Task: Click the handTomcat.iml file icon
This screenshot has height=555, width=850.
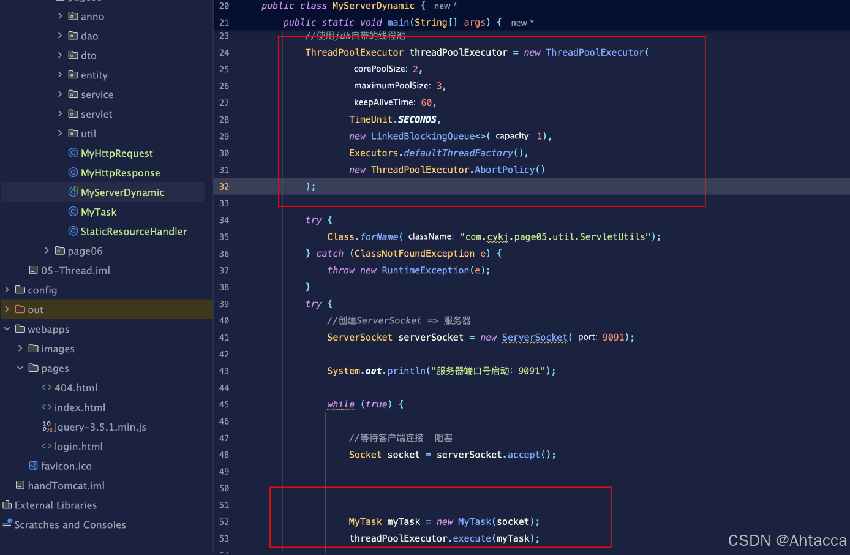Action: tap(20, 485)
